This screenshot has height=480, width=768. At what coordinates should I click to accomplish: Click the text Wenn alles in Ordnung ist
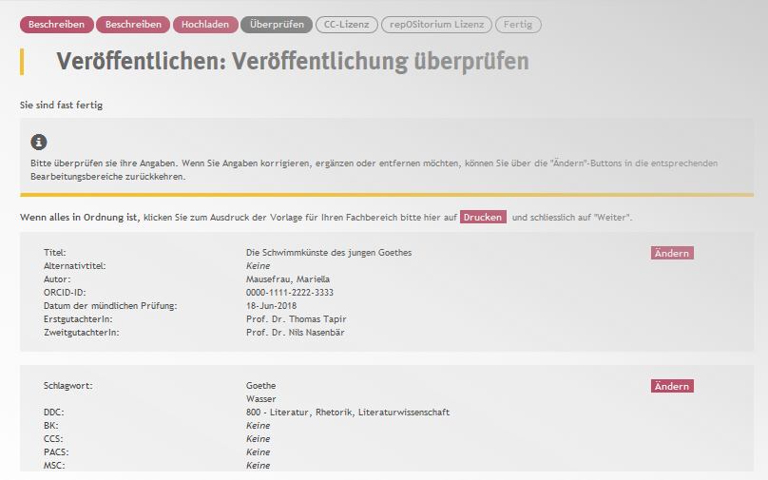(x=80, y=217)
